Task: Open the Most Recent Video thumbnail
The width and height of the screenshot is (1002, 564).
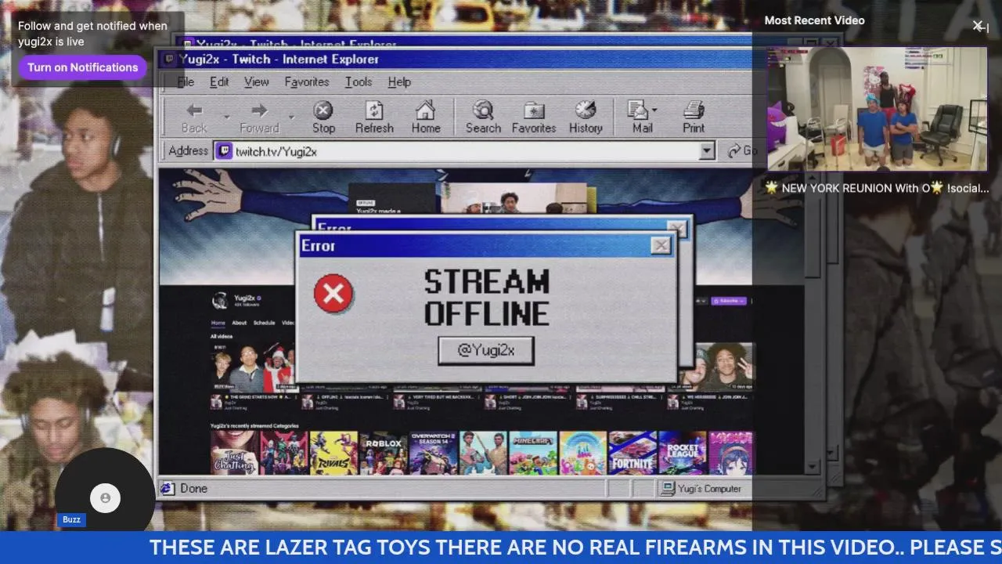Action: (x=877, y=109)
